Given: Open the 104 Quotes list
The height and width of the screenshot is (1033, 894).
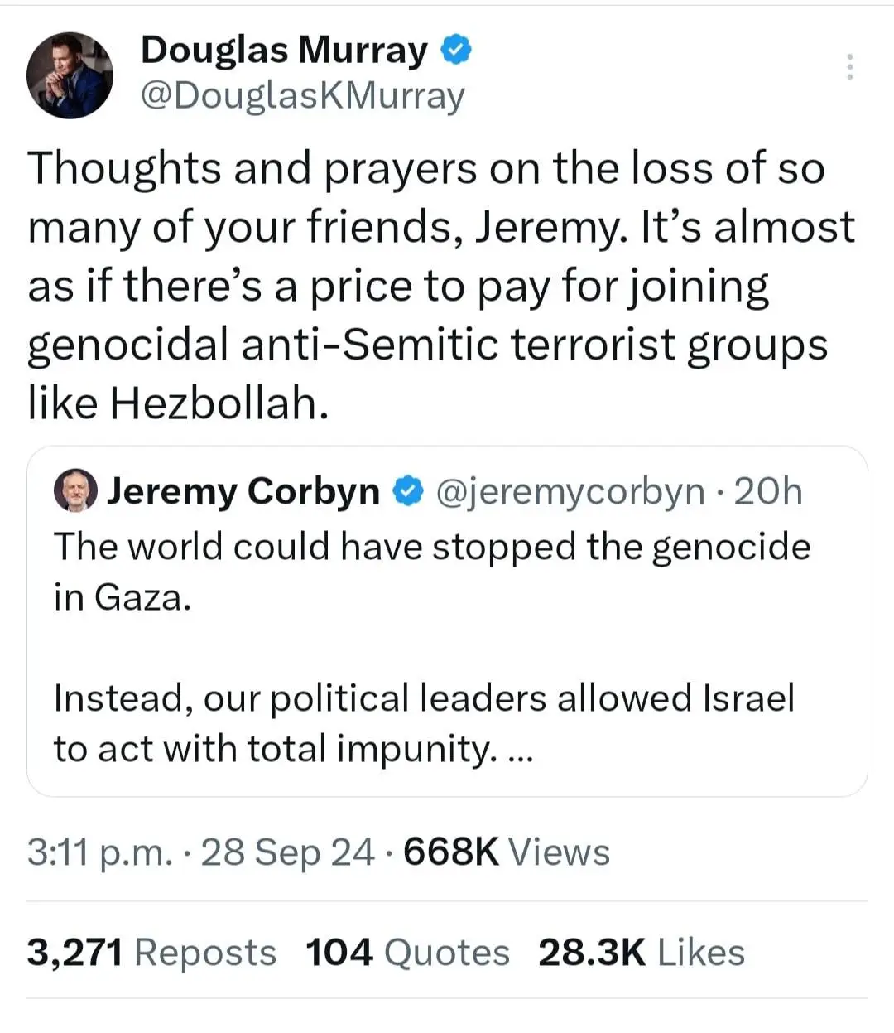Looking at the screenshot, I should point(407,953).
